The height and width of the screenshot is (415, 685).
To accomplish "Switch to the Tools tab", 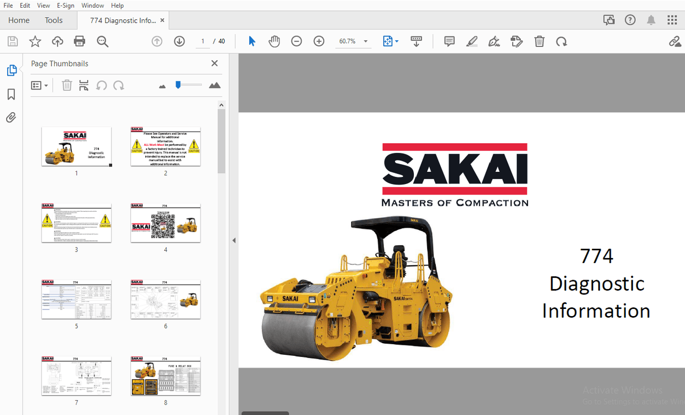I will (54, 20).
